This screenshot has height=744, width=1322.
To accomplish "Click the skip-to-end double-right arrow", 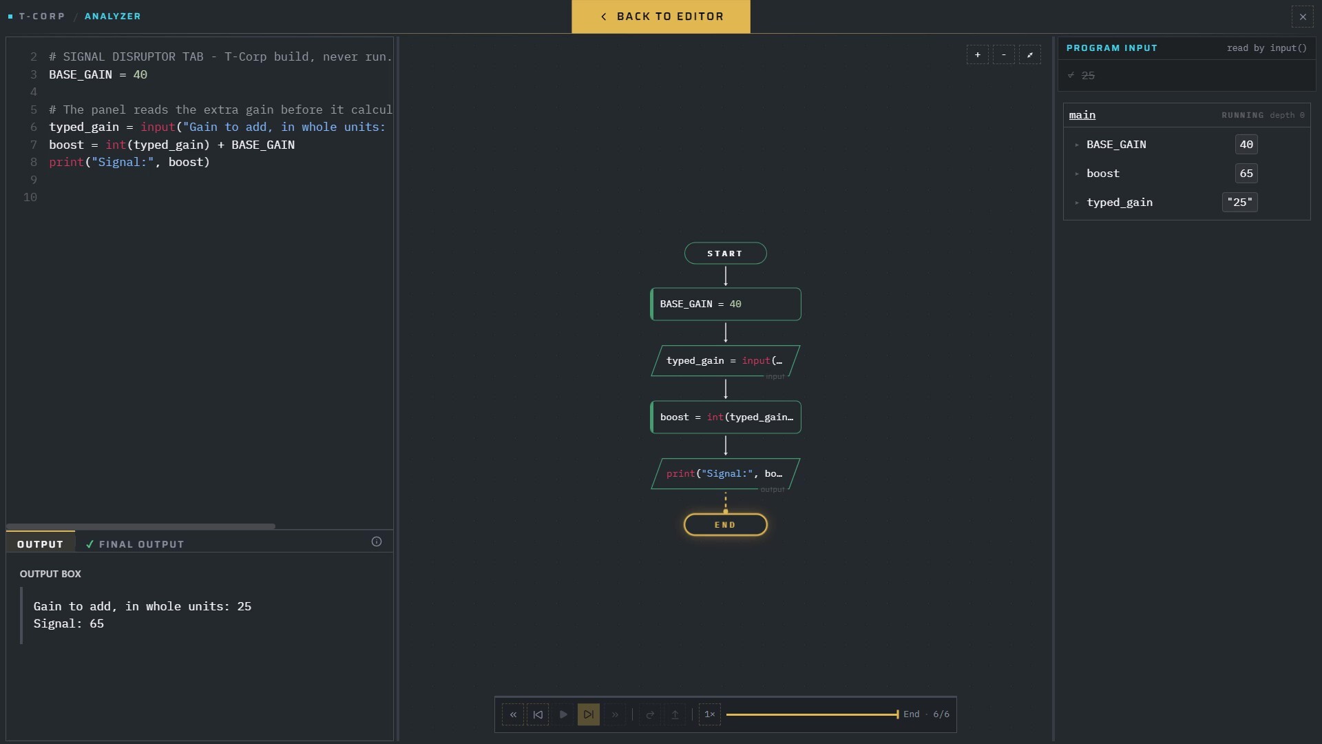I will [615, 714].
